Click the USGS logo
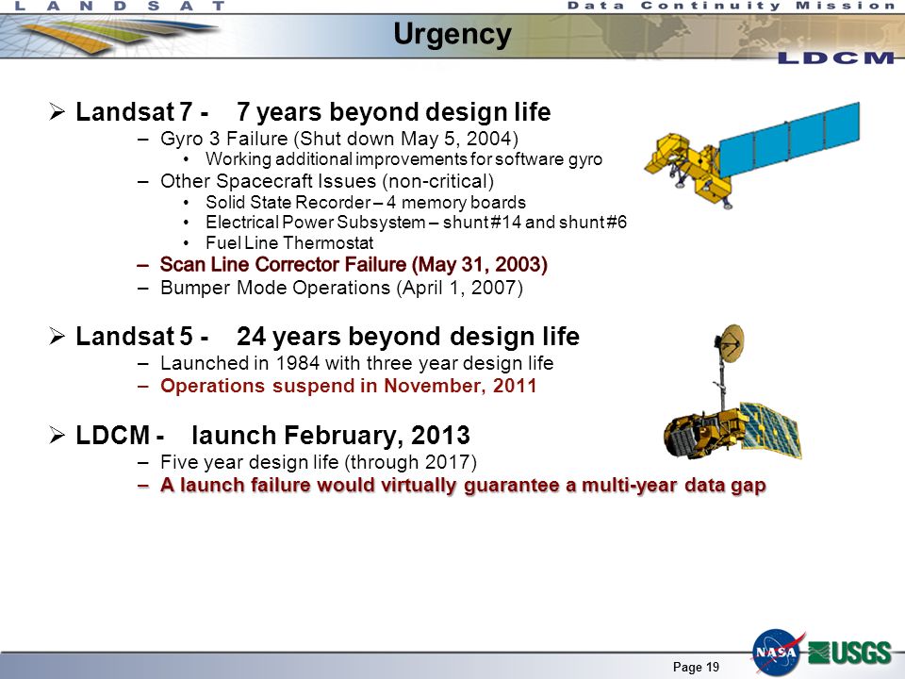905x679 pixels. point(850,653)
